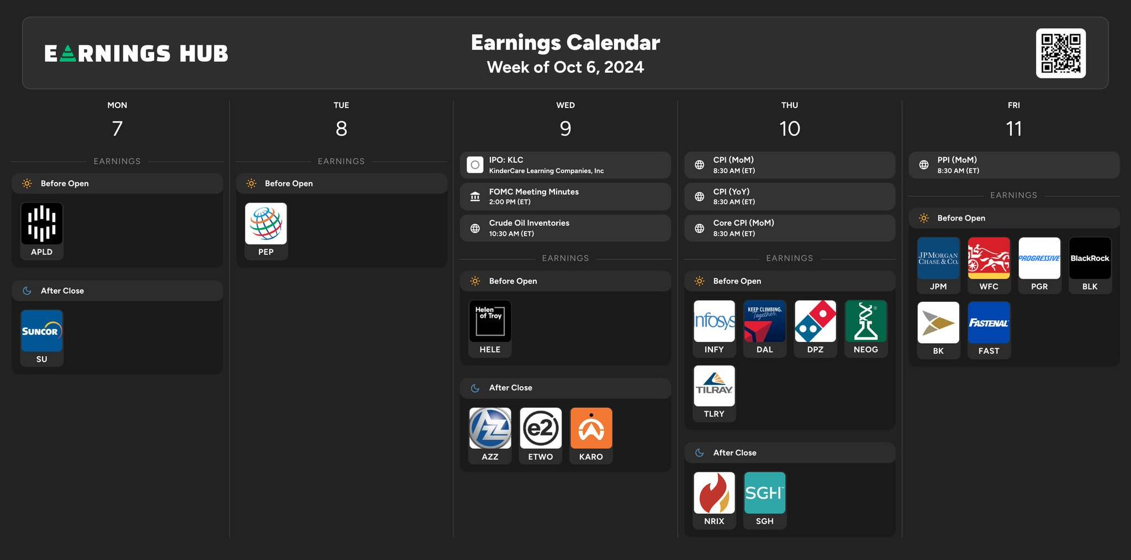
Task: Click the TUE 8 day heading
Action: coord(341,120)
